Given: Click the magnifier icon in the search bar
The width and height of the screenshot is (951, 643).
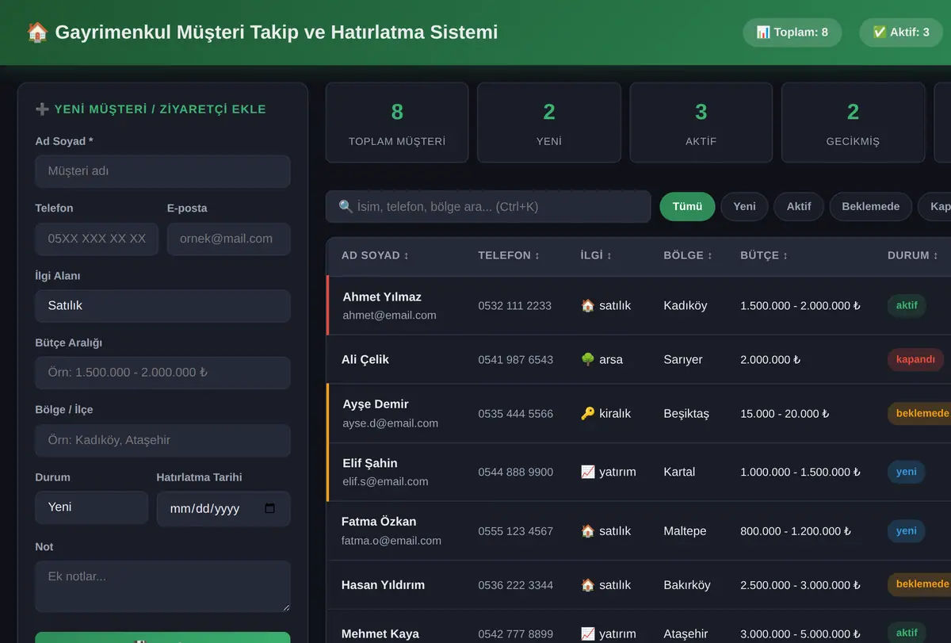Looking at the screenshot, I should (x=346, y=206).
